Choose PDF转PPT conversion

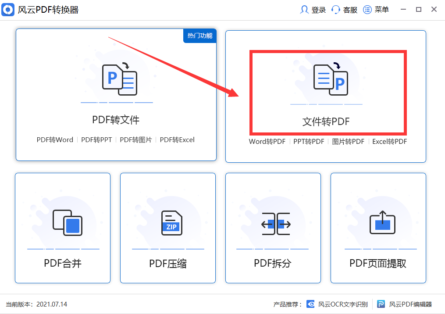coord(96,140)
